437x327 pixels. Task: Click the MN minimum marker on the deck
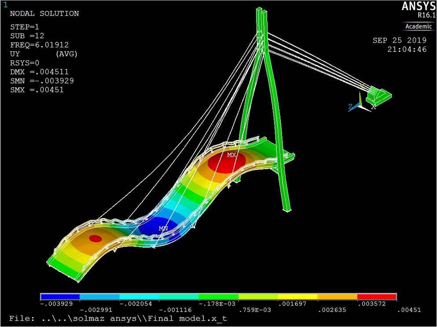pyautogui.click(x=162, y=228)
